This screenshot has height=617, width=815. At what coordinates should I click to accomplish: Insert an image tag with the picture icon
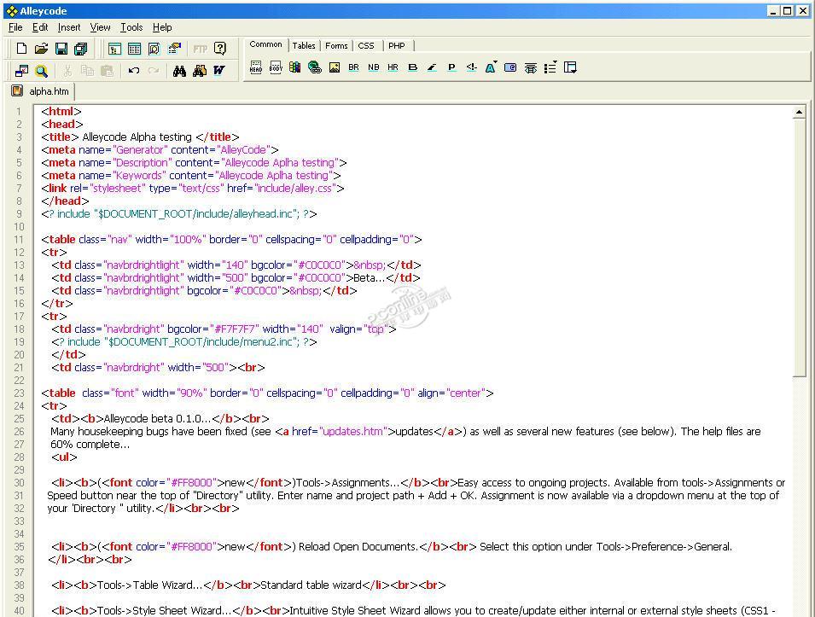335,67
